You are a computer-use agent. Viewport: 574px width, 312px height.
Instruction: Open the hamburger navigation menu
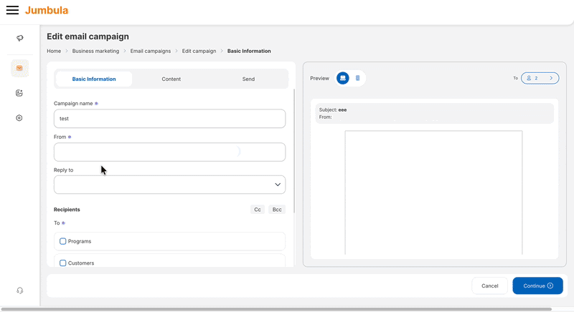pos(12,11)
